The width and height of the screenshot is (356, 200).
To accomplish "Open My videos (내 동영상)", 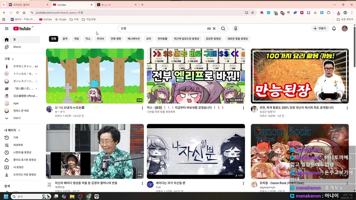I will pos(21,167).
